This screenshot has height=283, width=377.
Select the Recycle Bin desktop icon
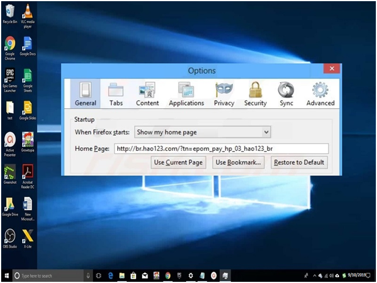tap(10, 14)
